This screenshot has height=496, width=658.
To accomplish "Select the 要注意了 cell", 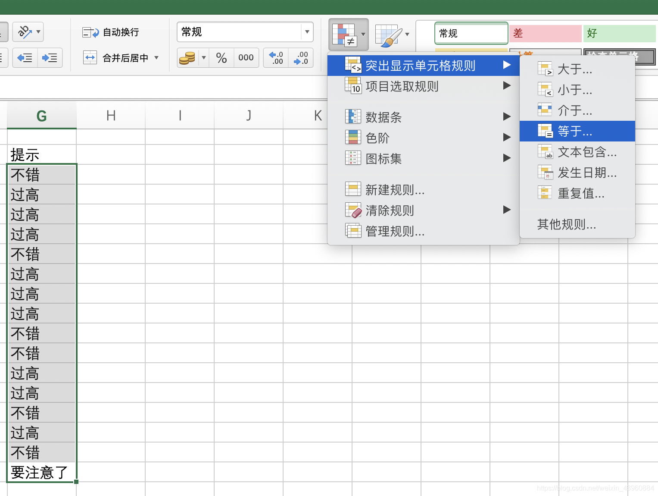I will click(42, 472).
